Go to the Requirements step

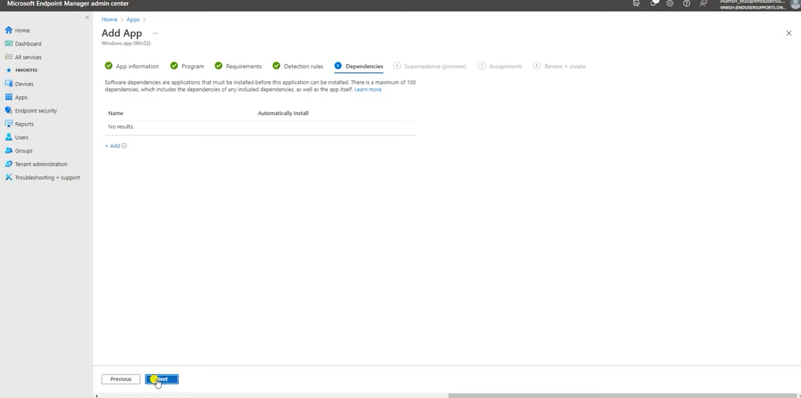pyautogui.click(x=238, y=66)
